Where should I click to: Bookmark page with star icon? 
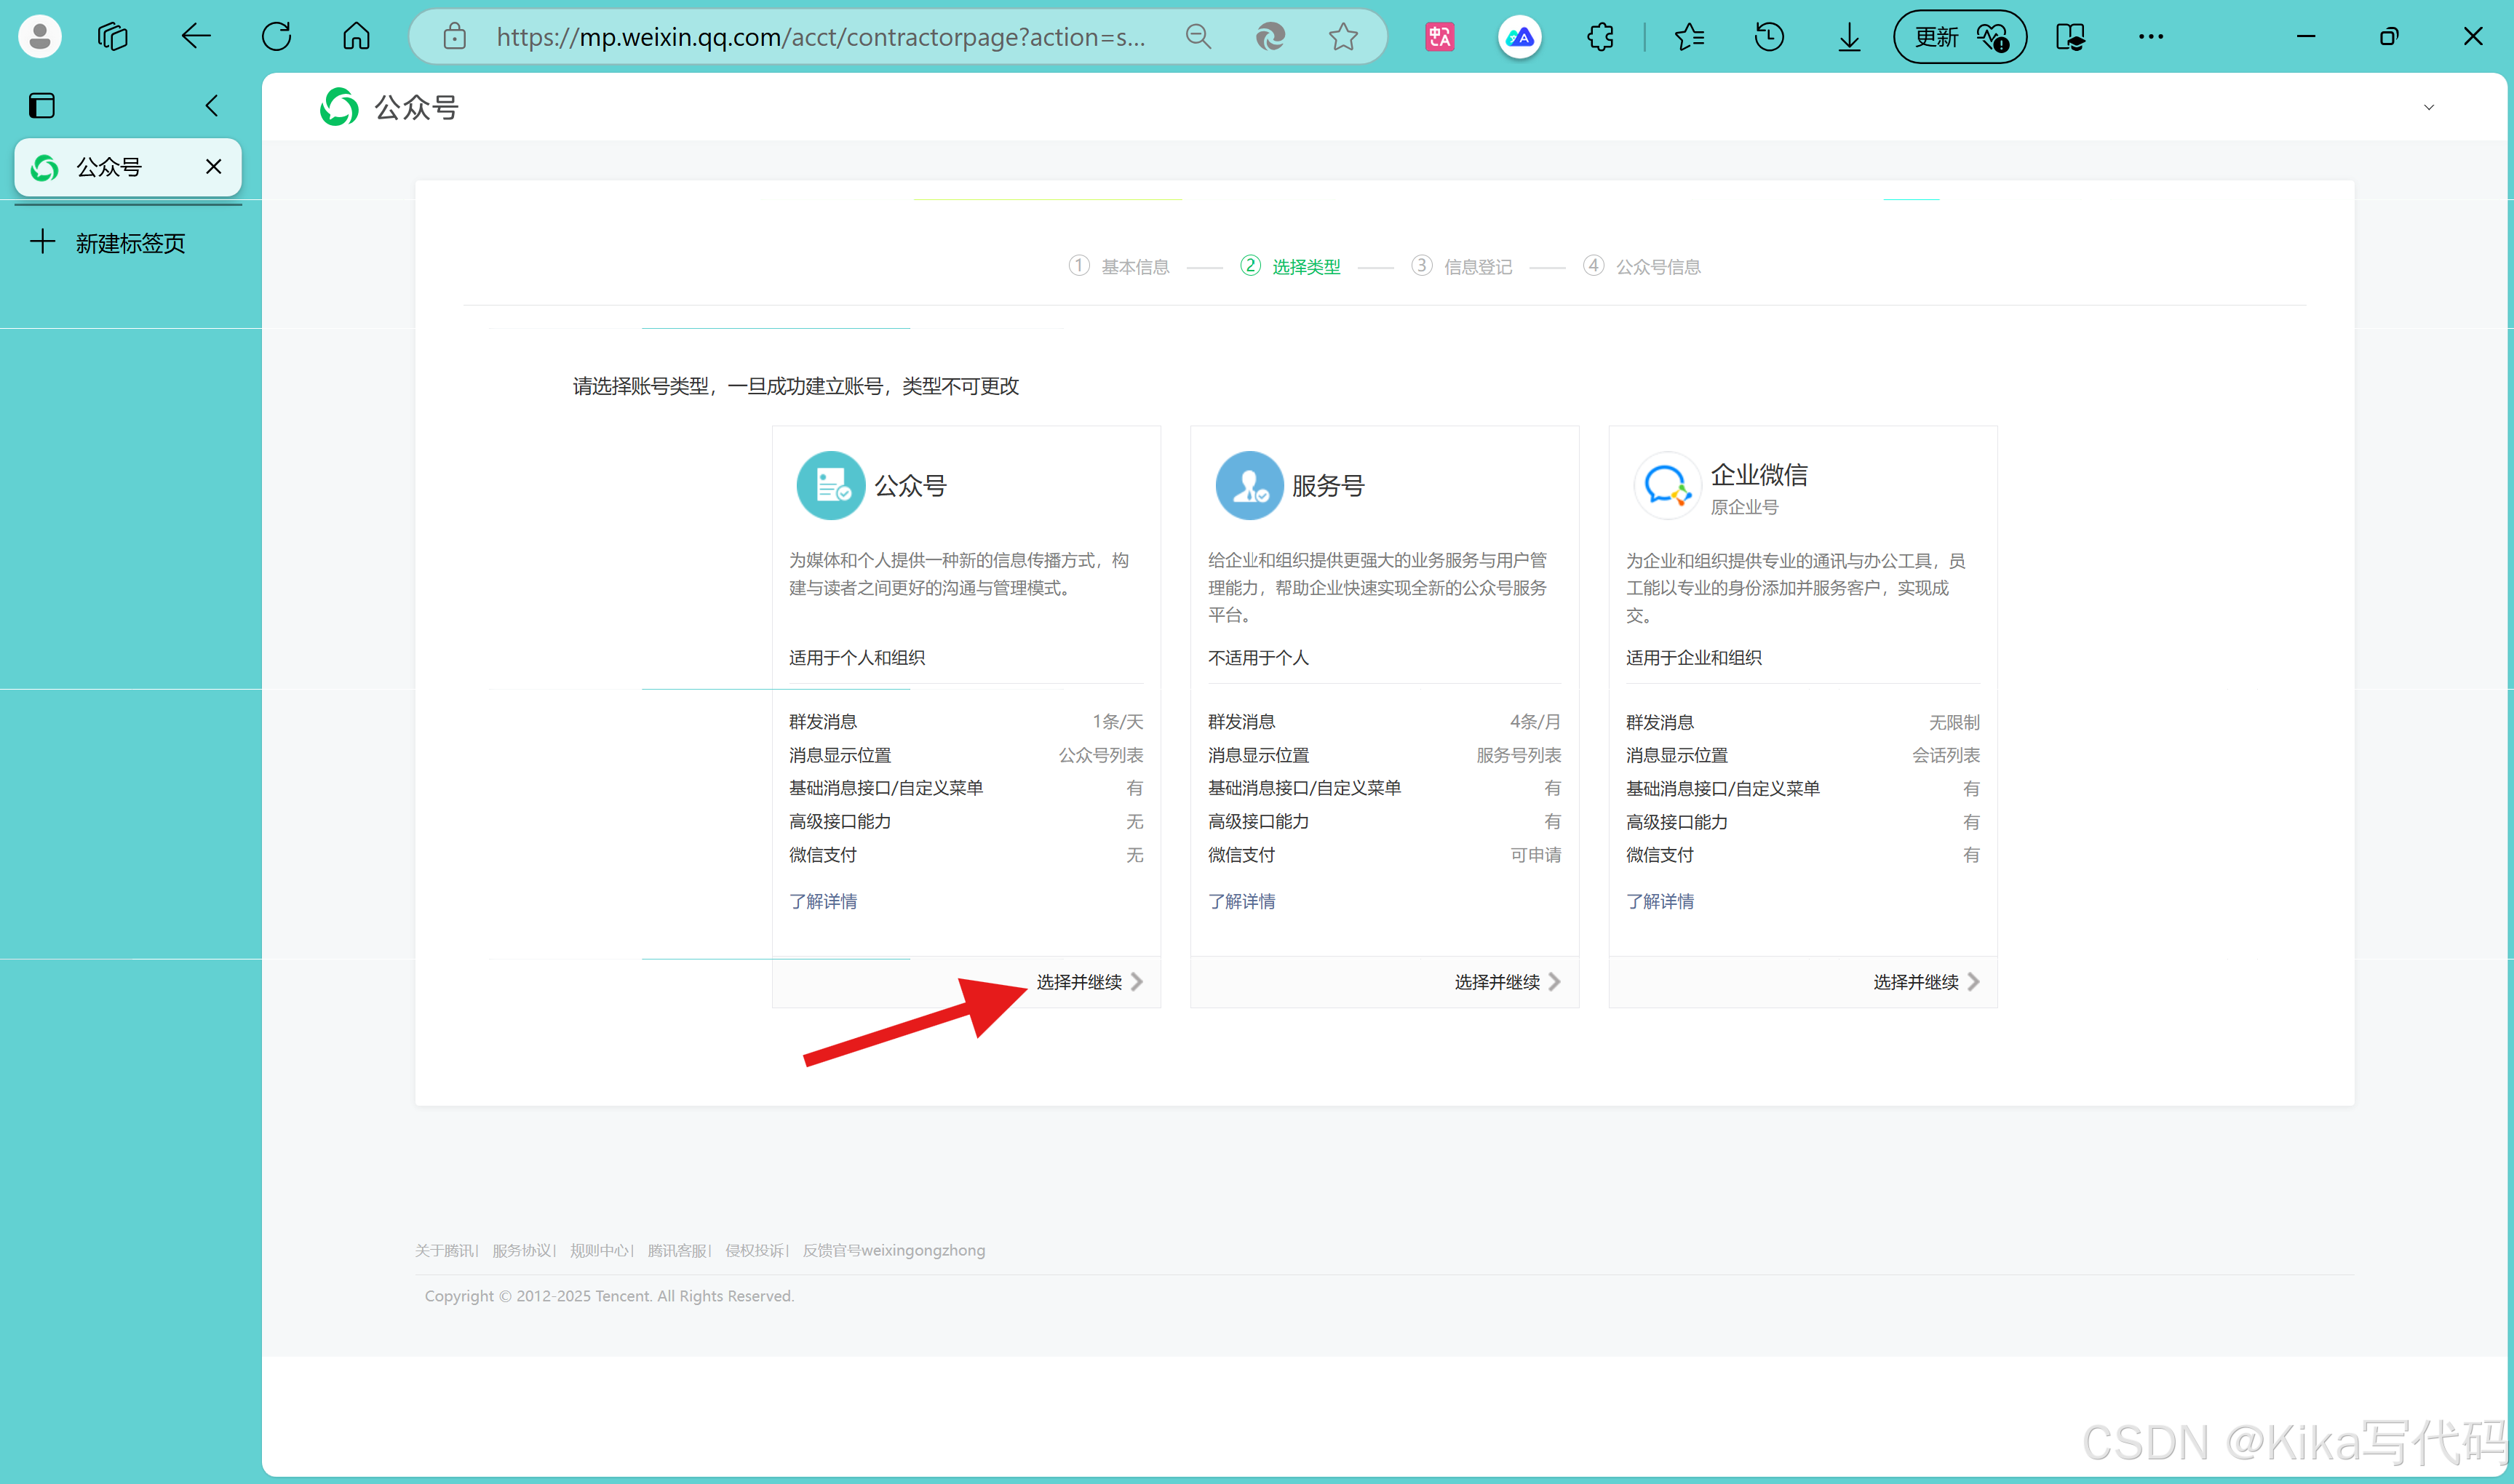click(x=1343, y=37)
